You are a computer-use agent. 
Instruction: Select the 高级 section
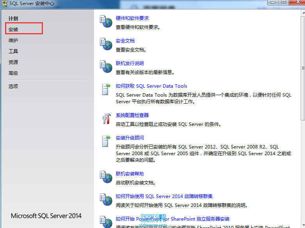click(x=13, y=73)
